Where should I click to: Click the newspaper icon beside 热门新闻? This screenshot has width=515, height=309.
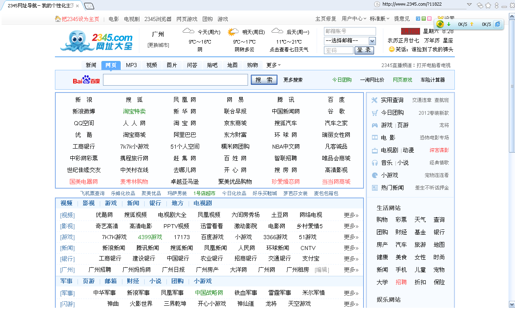click(x=374, y=188)
